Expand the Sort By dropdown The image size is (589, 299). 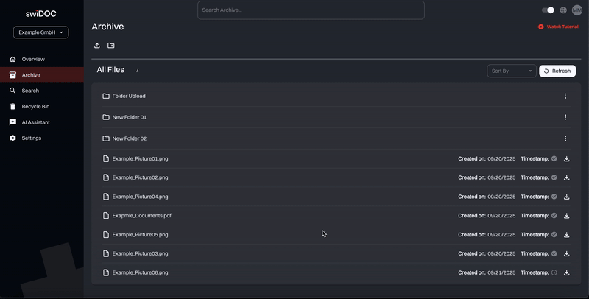512,71
